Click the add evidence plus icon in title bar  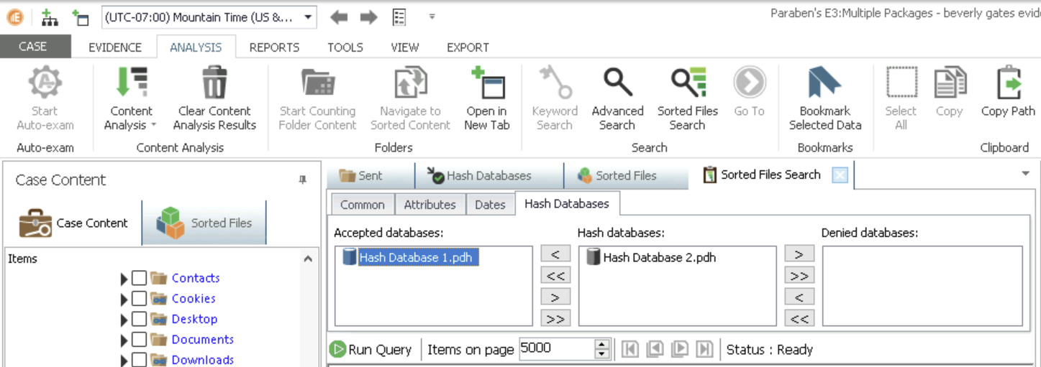click(80, 17)
